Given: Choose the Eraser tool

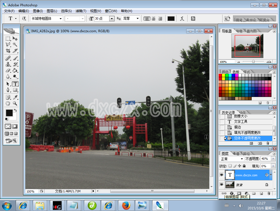Looking at the screenshot, I should [8, 71].
